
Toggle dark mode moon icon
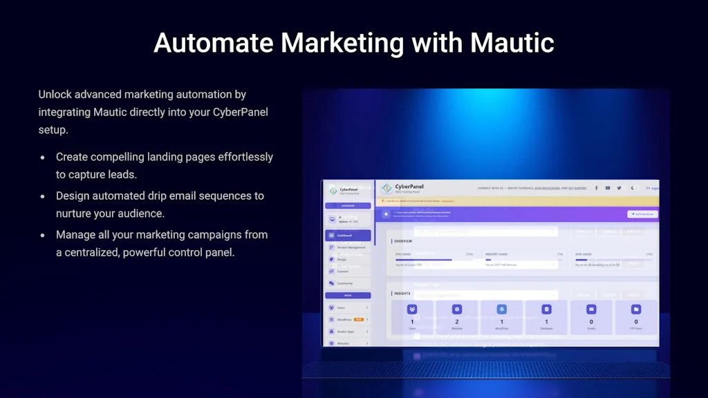click(632, 188)
